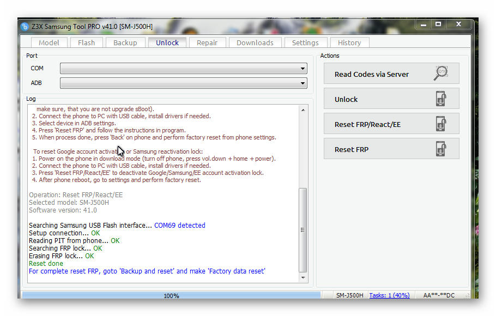
Task: Click the magnifier icon on Read Codes via Server
Action: click(x=440, y=74)
